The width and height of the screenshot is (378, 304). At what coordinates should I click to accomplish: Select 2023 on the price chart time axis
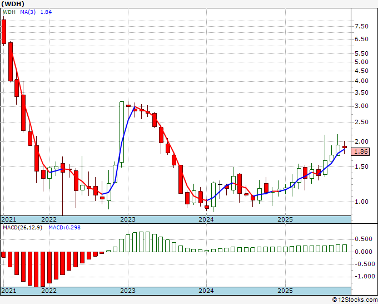[128, 219]
